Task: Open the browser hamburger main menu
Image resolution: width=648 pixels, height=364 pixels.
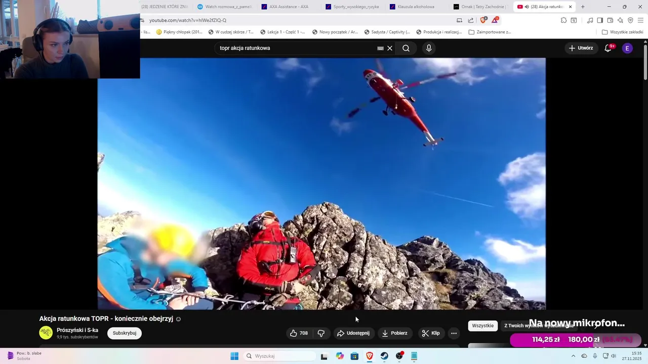Action: coord(640,20)
